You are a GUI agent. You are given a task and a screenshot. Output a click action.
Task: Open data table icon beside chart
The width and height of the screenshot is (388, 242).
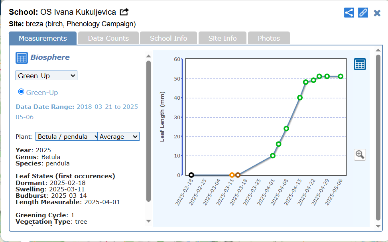360,64
